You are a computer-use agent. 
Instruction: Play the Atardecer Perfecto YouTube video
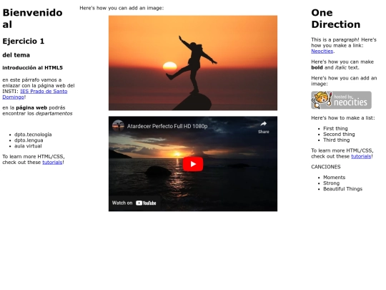193,164
